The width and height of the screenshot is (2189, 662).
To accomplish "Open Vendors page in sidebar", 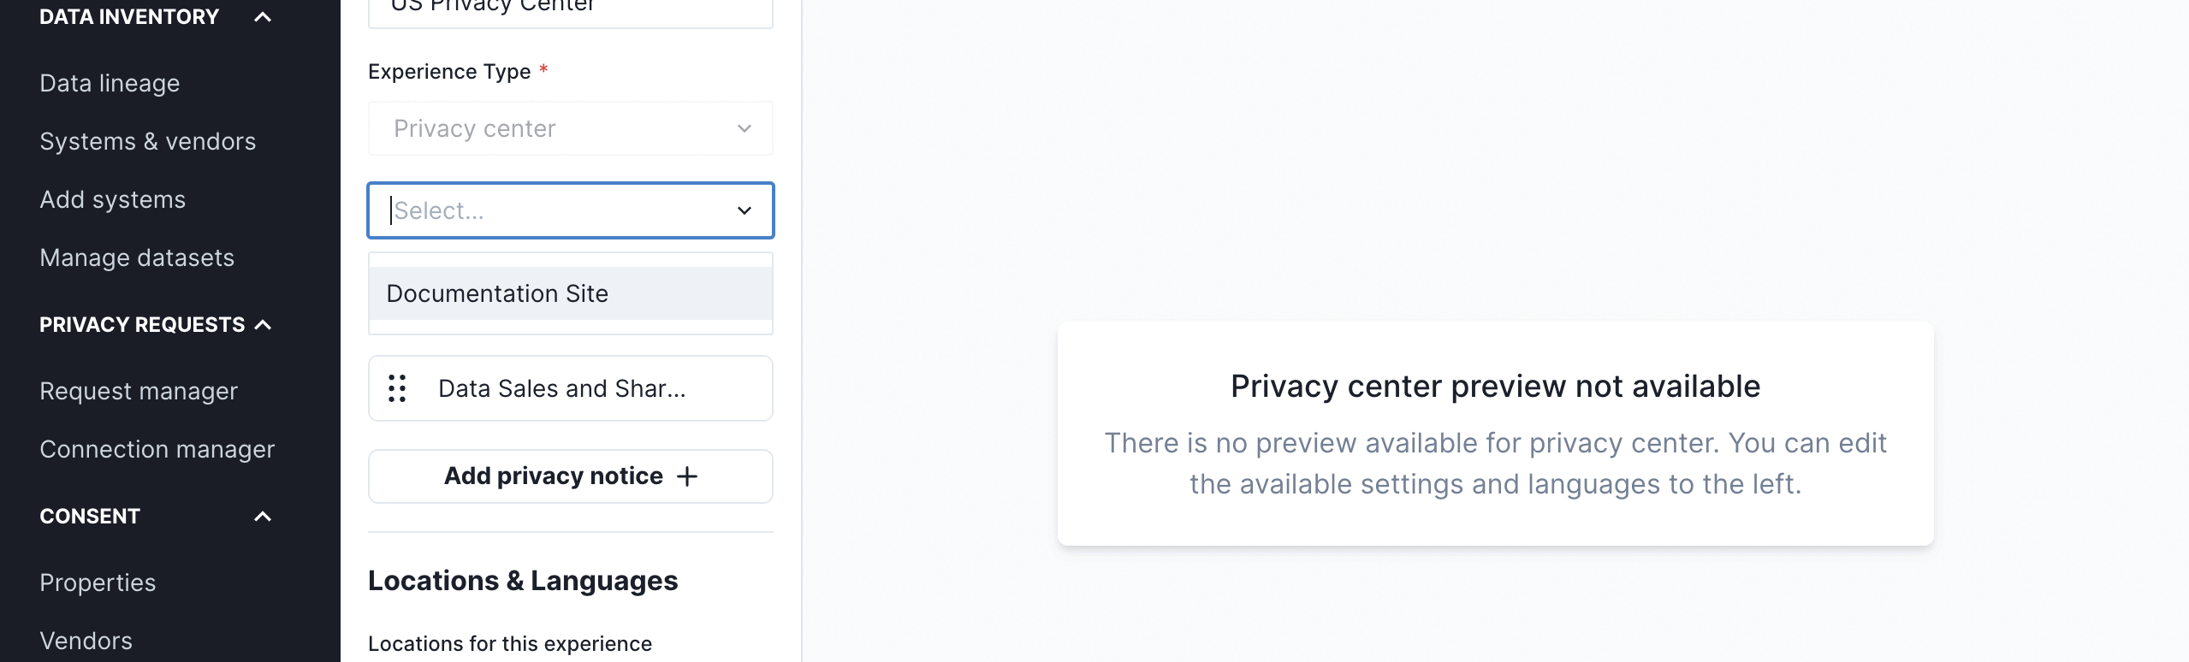I will (86, 641).
